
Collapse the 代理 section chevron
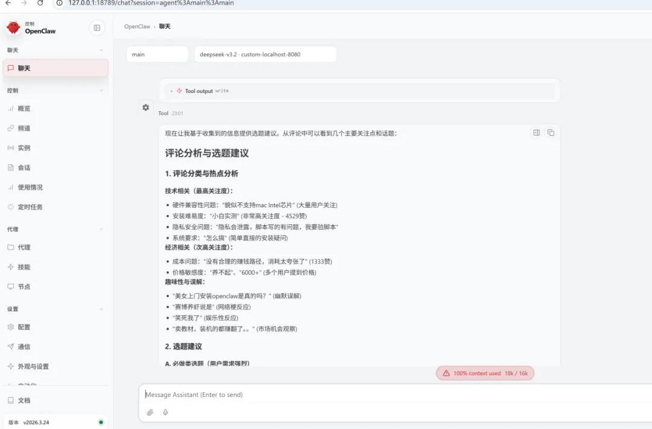pyautogui.click(x=101, y=229)
